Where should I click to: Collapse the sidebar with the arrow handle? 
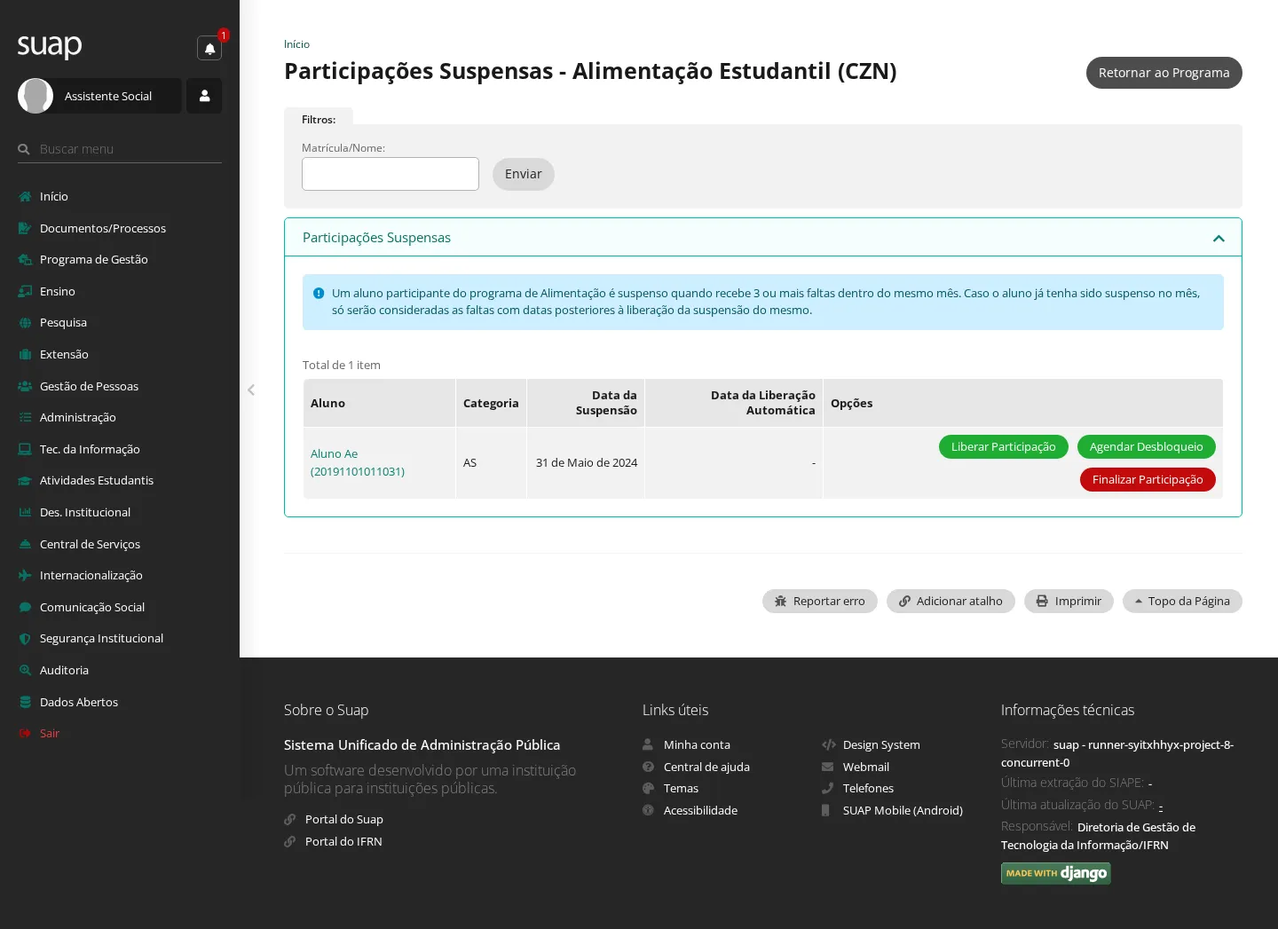pos(251,390)
